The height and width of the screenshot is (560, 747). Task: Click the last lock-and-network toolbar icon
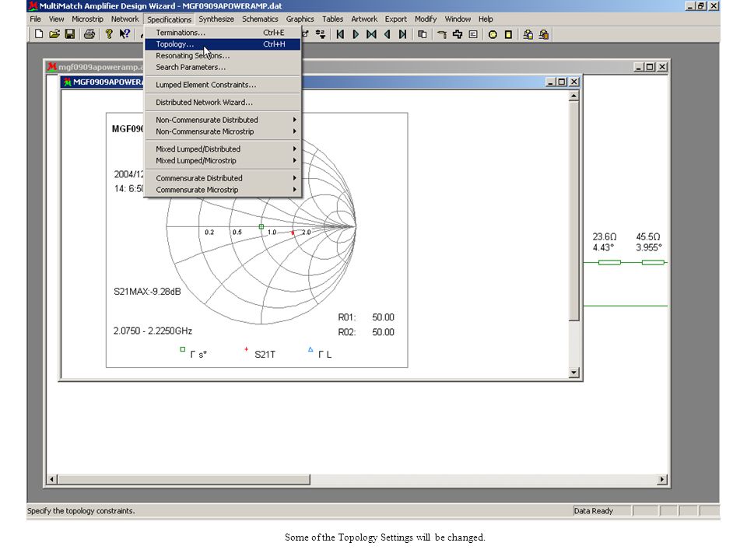(x=544, y=34)
